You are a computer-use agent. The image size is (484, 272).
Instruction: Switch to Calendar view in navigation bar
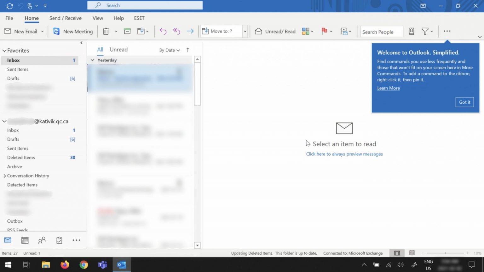[x=25, y=240]
